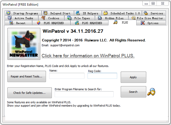Click the Apply button
The width and height of the screenshot is (171, 125).
pyautogui.click(x=133, y=77)
